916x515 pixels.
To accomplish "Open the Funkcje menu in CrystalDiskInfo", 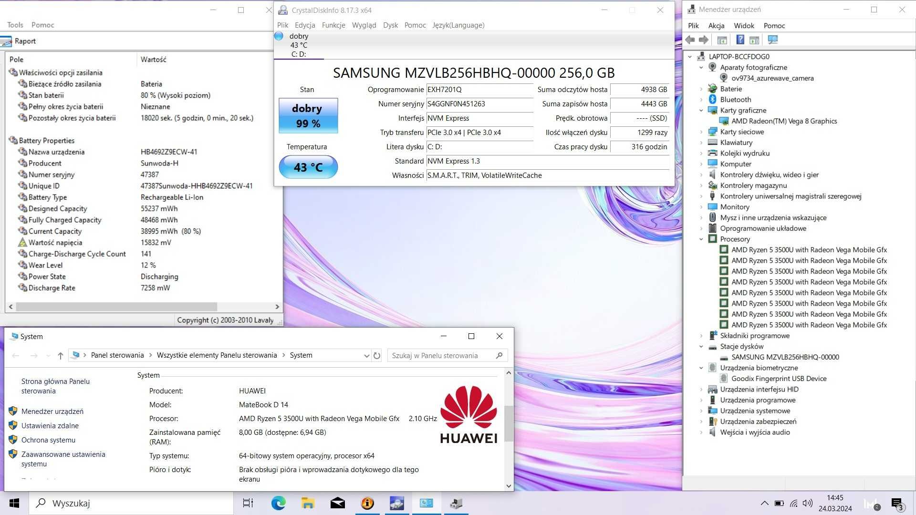I will tap(333, 25).
